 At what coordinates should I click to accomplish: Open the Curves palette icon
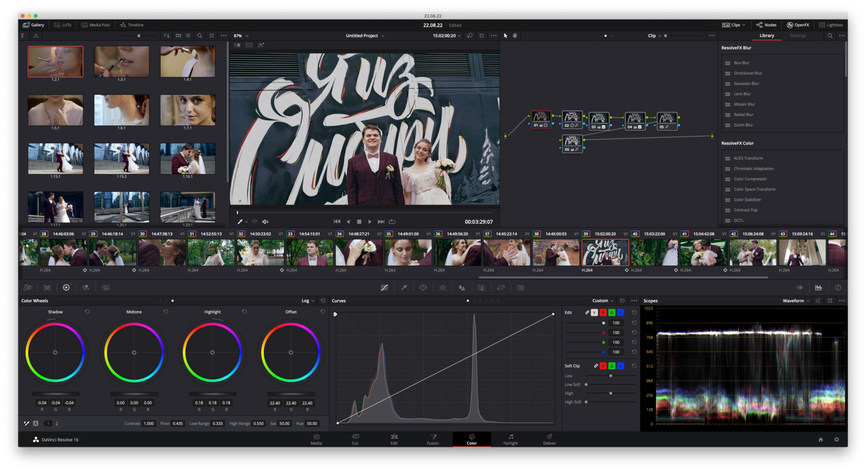click(384, 288)
